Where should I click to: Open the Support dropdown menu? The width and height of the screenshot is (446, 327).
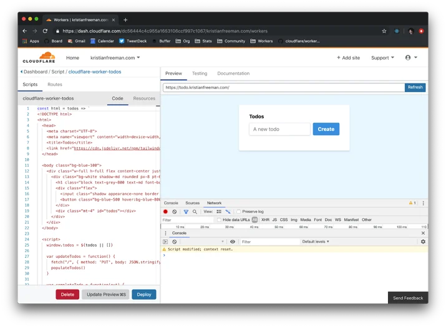[x=382, y=58]
